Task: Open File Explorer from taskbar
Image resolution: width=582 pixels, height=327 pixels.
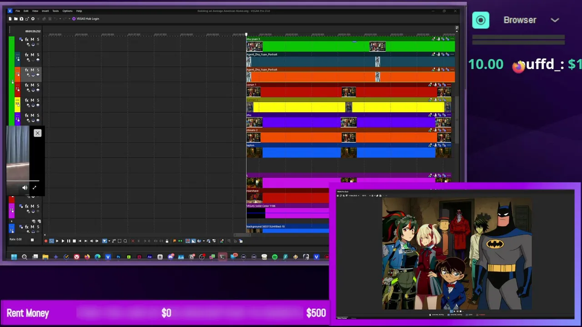Action: click(45, 257)
